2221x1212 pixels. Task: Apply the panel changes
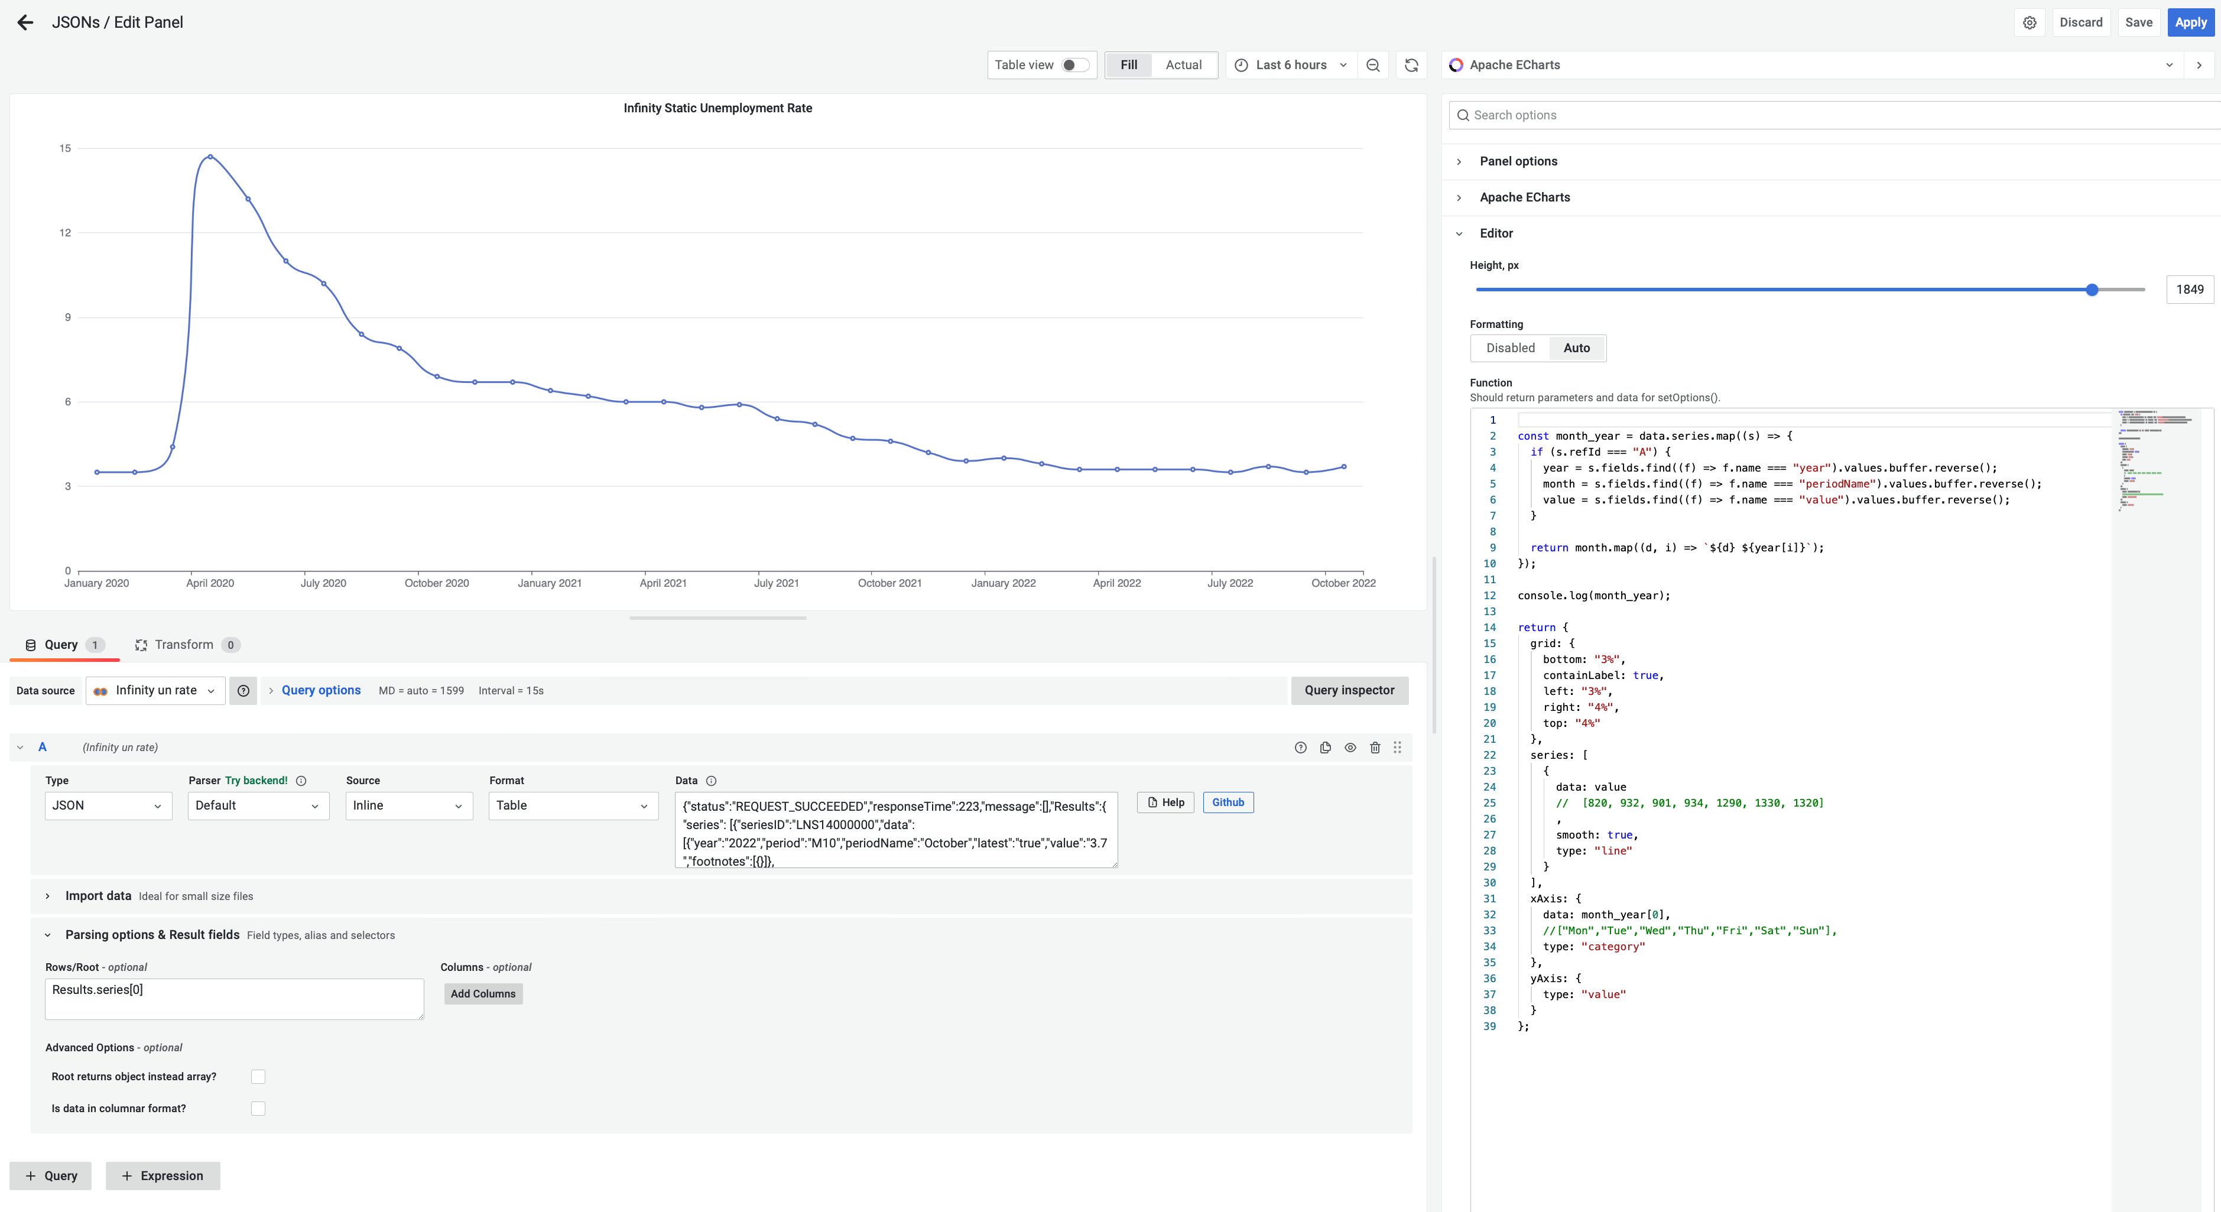(2190, 22)
